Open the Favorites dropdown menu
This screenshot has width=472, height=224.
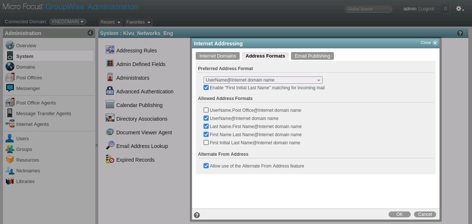click(138, 22)
